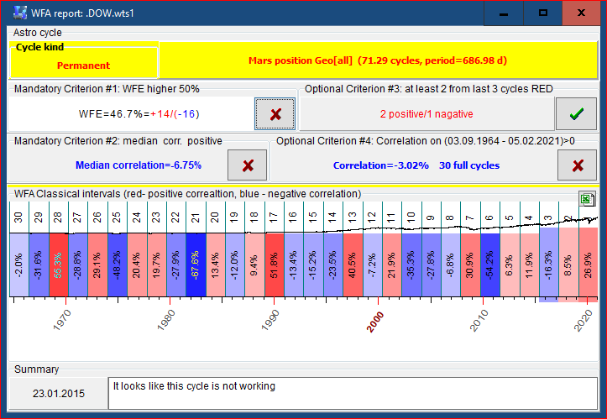607x419 pixels.
Task: Click the 2020 year marker on timeline
Action: click(583, 321)
